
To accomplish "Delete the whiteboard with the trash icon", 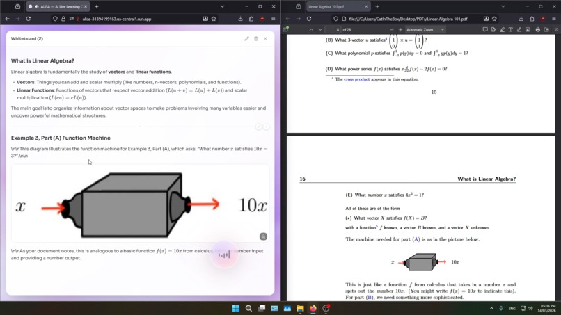I will click(256, 39).
